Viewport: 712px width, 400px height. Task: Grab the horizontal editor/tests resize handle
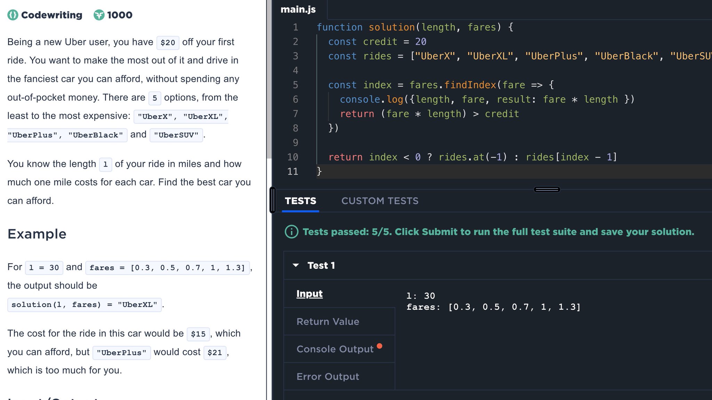(x=547, y=190)
